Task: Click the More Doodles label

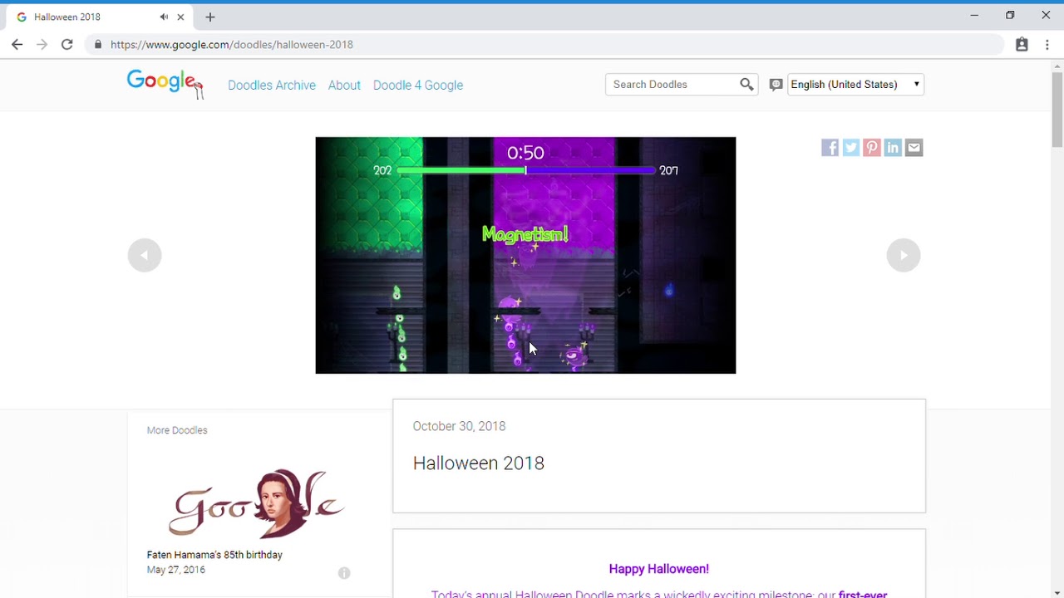Action: (x=177, y=430)
